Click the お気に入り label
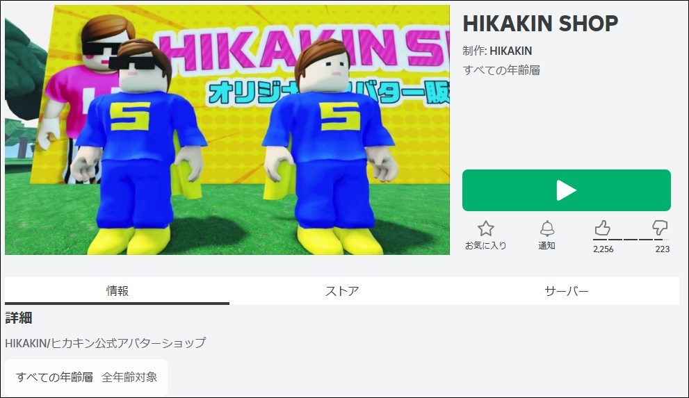This screenshot has width=689, height=398. [485, 246]
